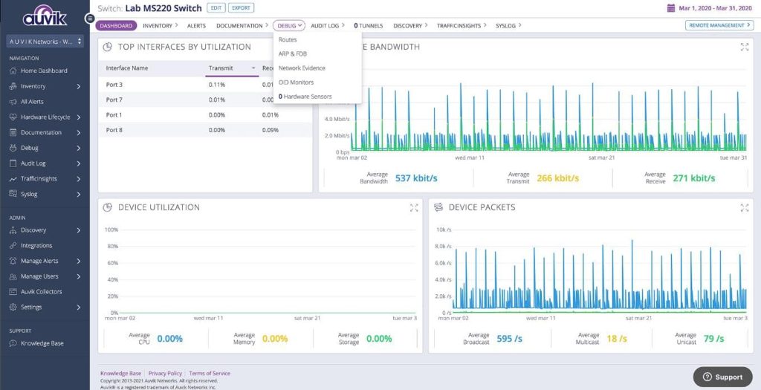Screen dimensions: 761x390
Task: Open the AUVIK Networks client selector
Action: click(45, 42)
